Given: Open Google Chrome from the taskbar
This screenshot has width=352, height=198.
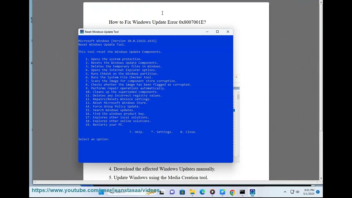Looking at the screenshot, I should 232,192.
